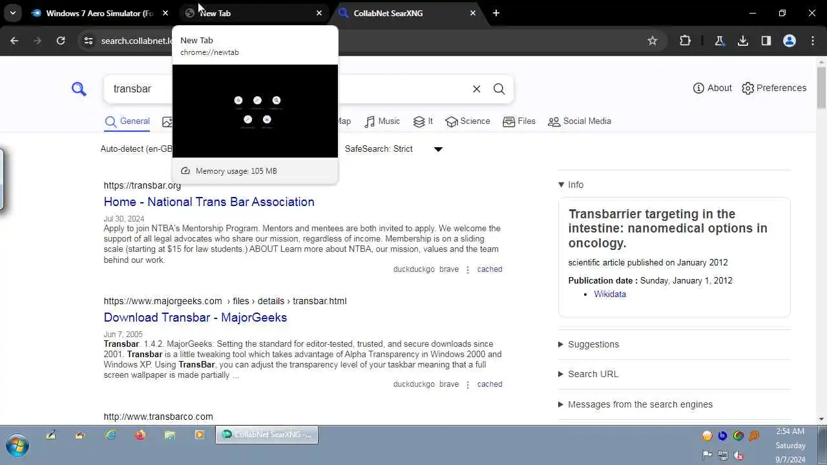Open Chrome downloads icon
This screenshot has height=465, width=827.
coord(743,41)
